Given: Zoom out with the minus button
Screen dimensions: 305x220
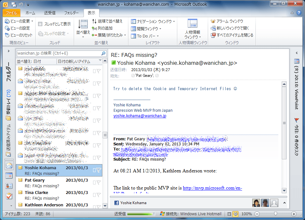Looking at the screenshot, I should tap(257, 214).
